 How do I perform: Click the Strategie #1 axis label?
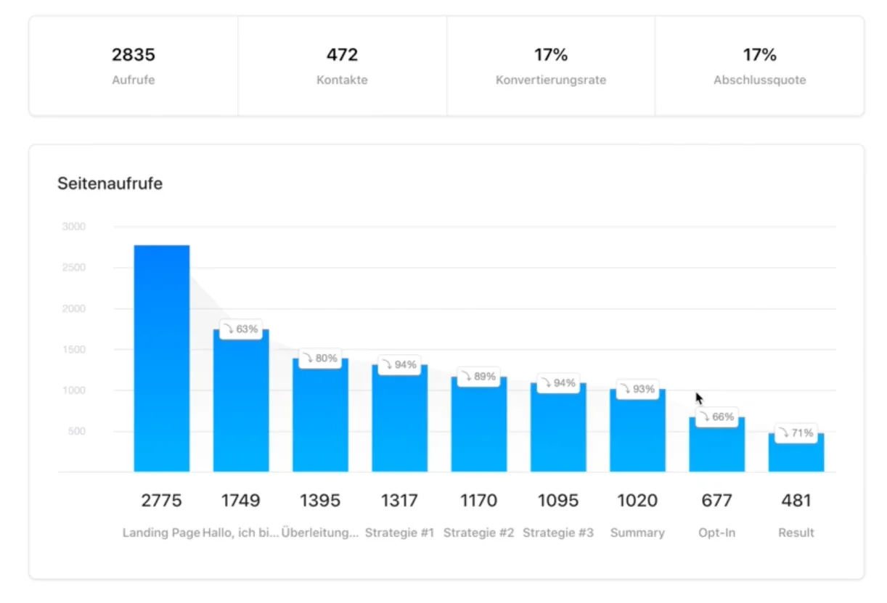[399, 533]
